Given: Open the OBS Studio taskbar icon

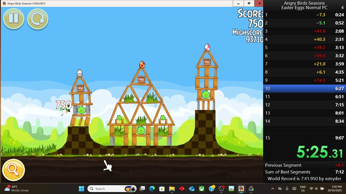Looking at the screenshot, I should 221,189.
